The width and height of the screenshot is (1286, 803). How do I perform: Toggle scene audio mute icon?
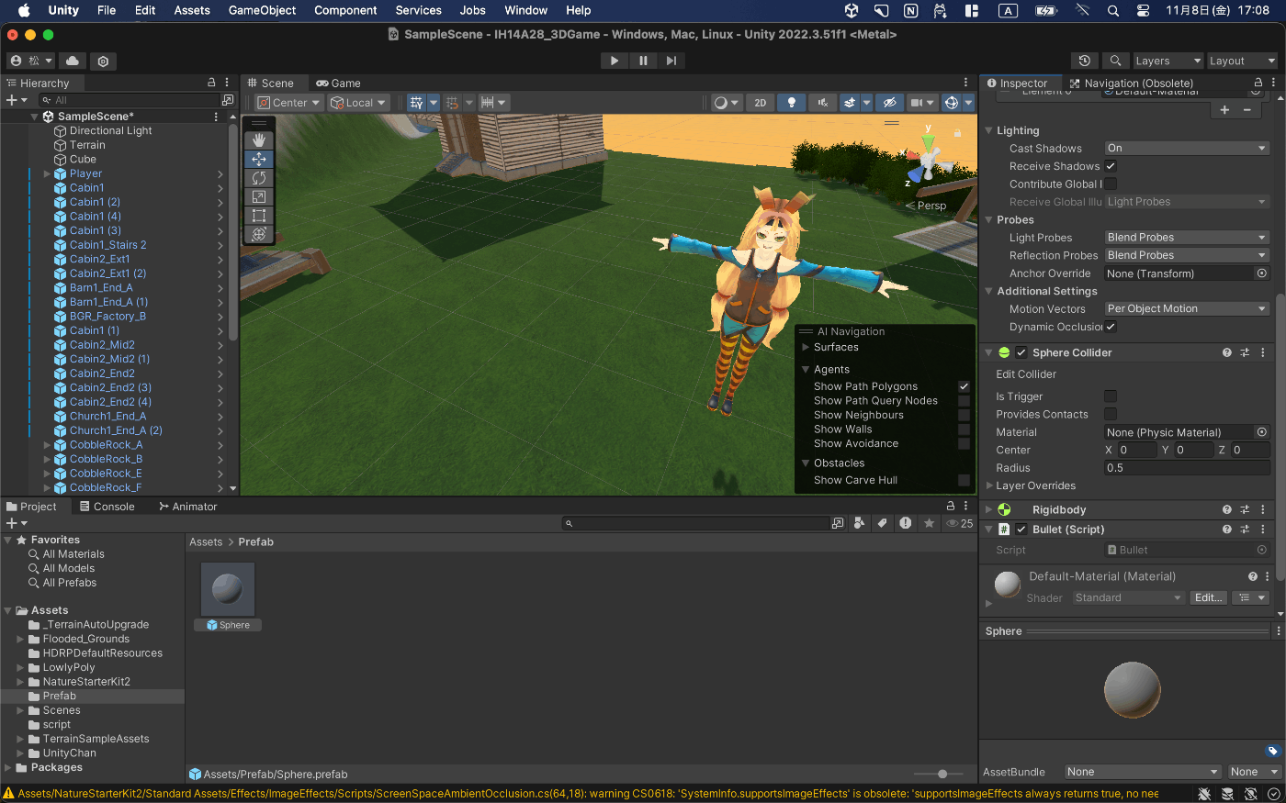click(x=822, y=103)
